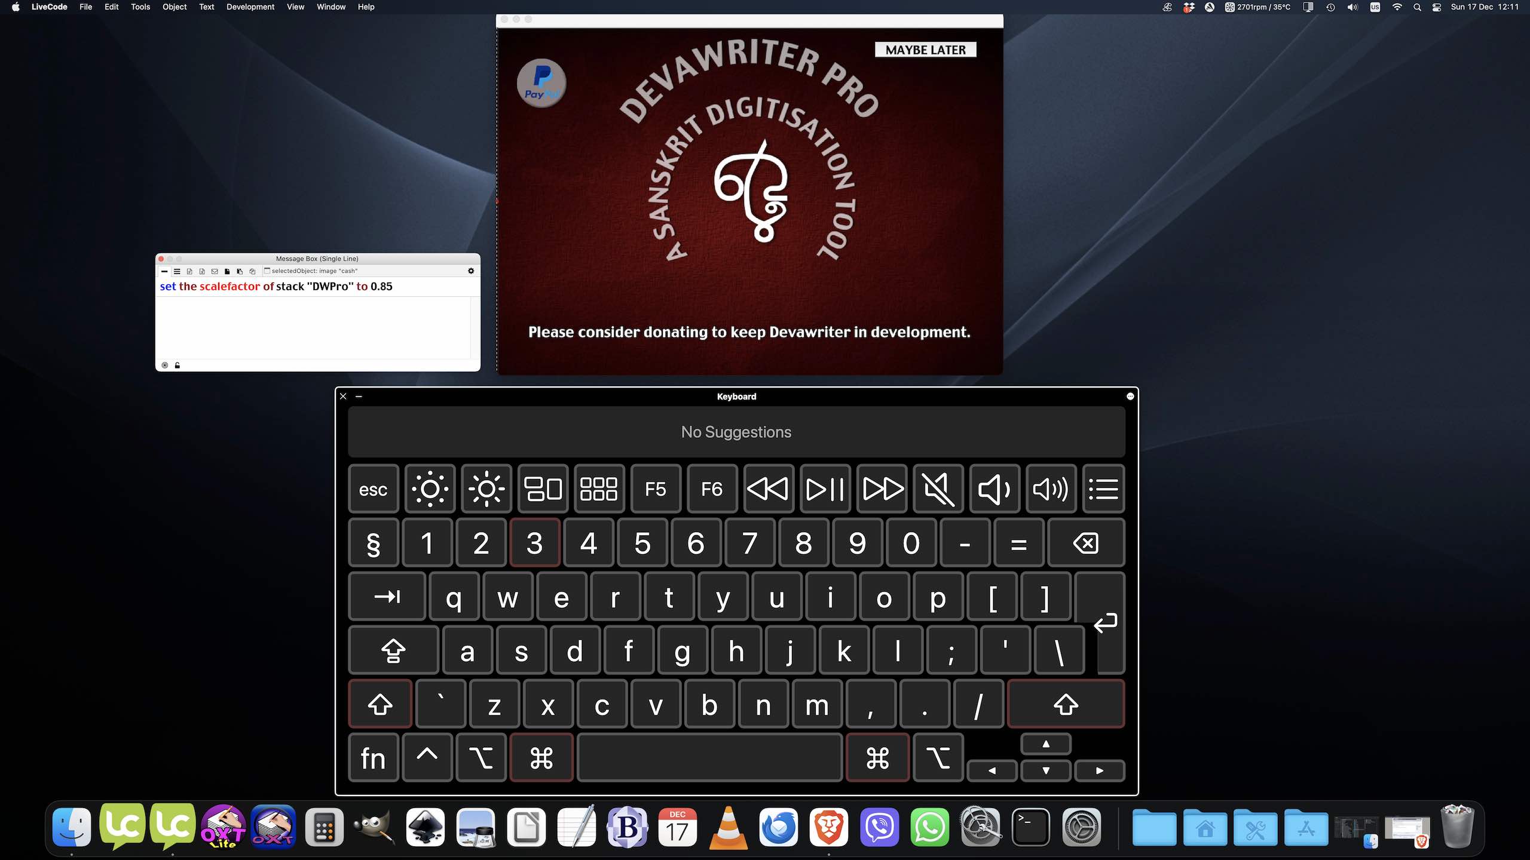
Task: Click the PayPal donate icon
Action: (x=541, y=83)
